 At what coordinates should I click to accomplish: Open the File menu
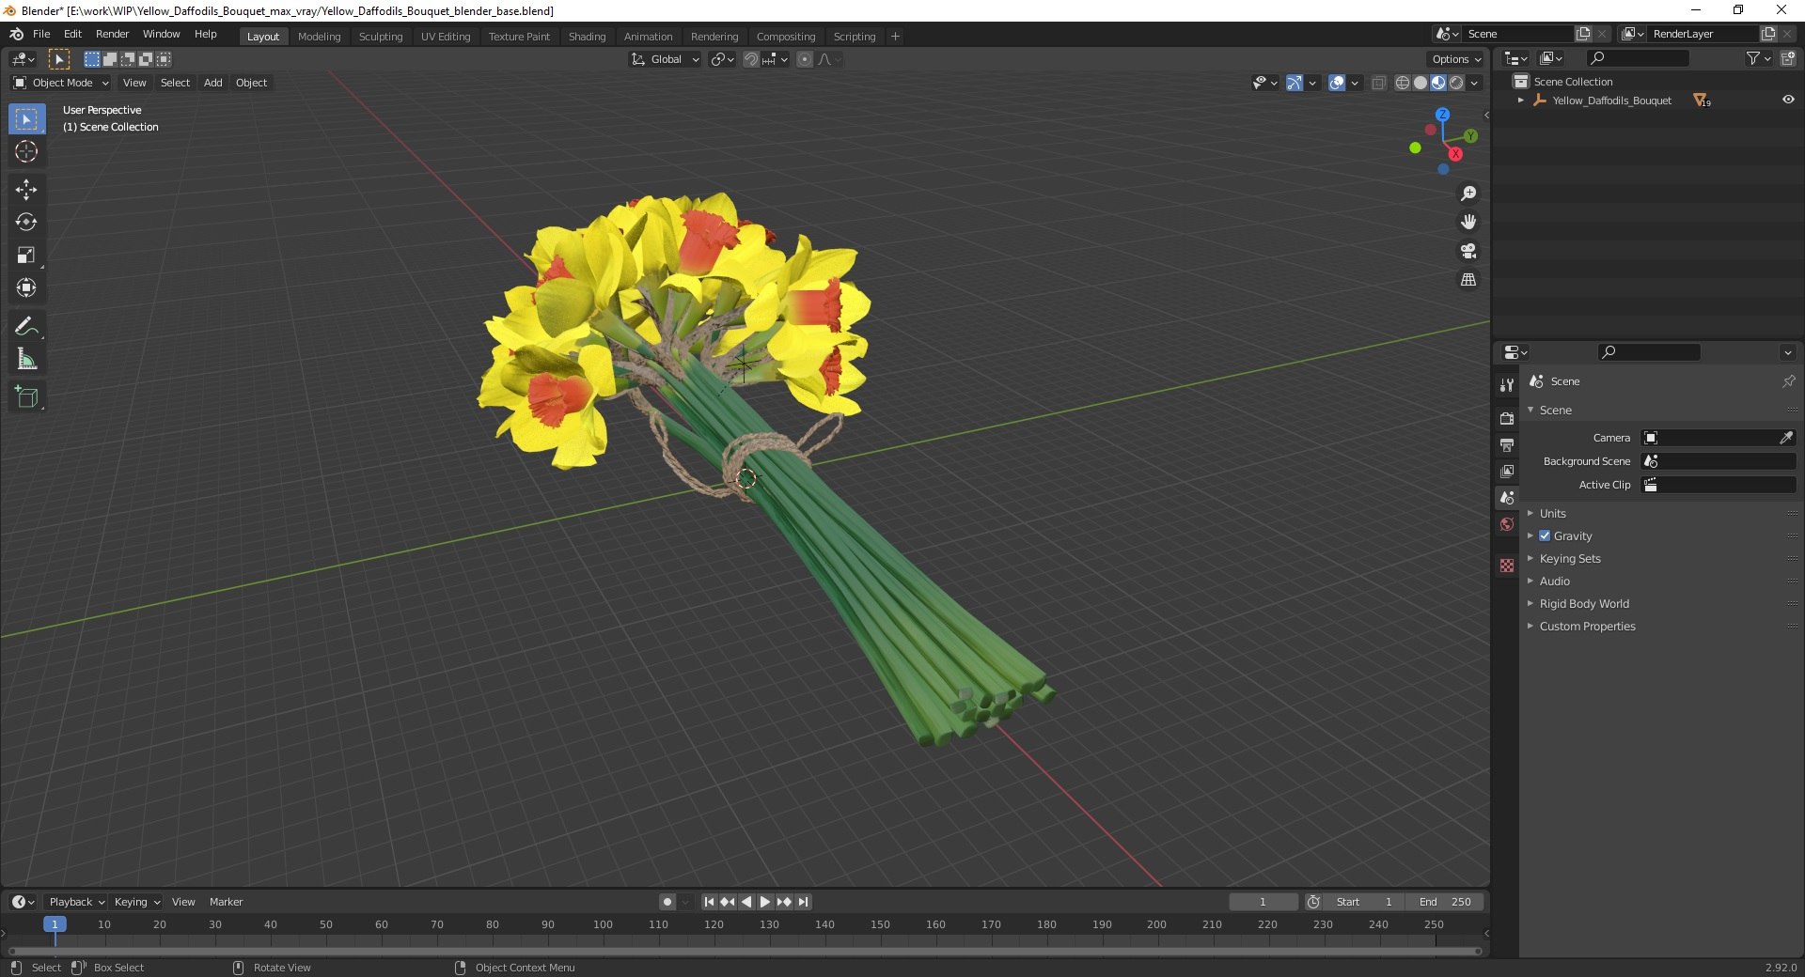(x=41, y=34)
